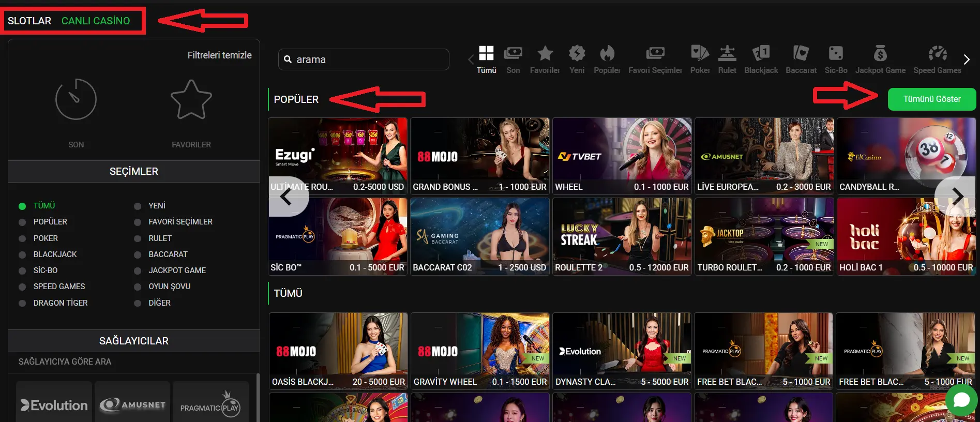Open the FAVORİLER star icon in sidebar
The image size is (980, 422).
click(x=191, y=99)
